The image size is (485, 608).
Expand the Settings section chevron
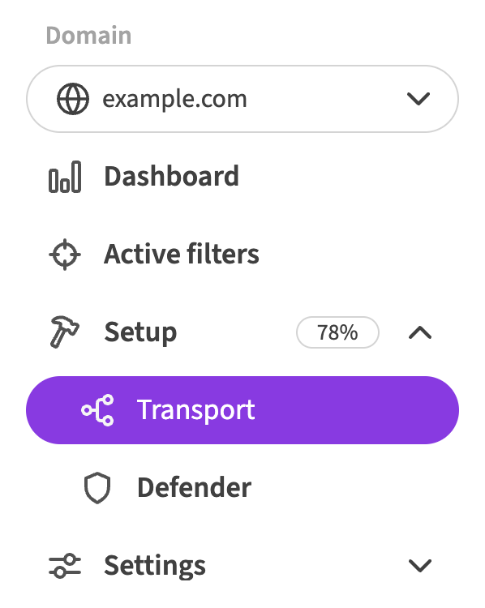point(420,566)
